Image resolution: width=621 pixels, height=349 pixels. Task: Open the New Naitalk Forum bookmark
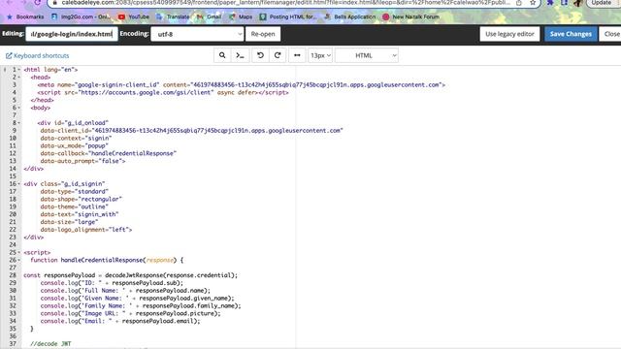point(411,17)
